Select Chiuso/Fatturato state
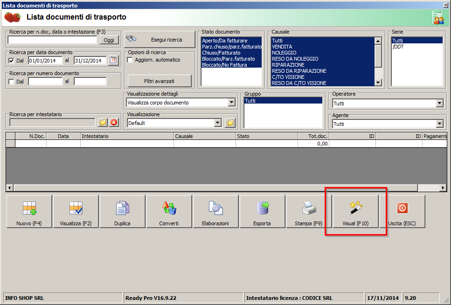 231,53
